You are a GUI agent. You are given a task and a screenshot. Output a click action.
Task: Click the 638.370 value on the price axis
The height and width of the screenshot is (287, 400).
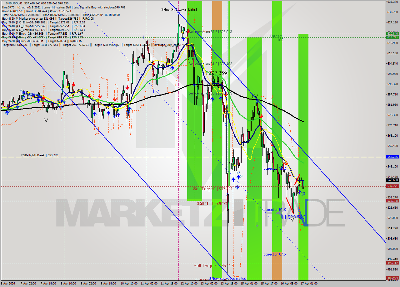click(392, 2)
